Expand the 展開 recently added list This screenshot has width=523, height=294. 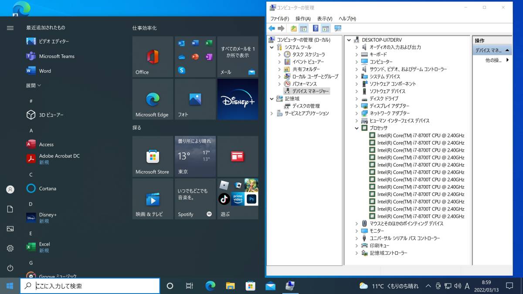(x=33, y=86)
